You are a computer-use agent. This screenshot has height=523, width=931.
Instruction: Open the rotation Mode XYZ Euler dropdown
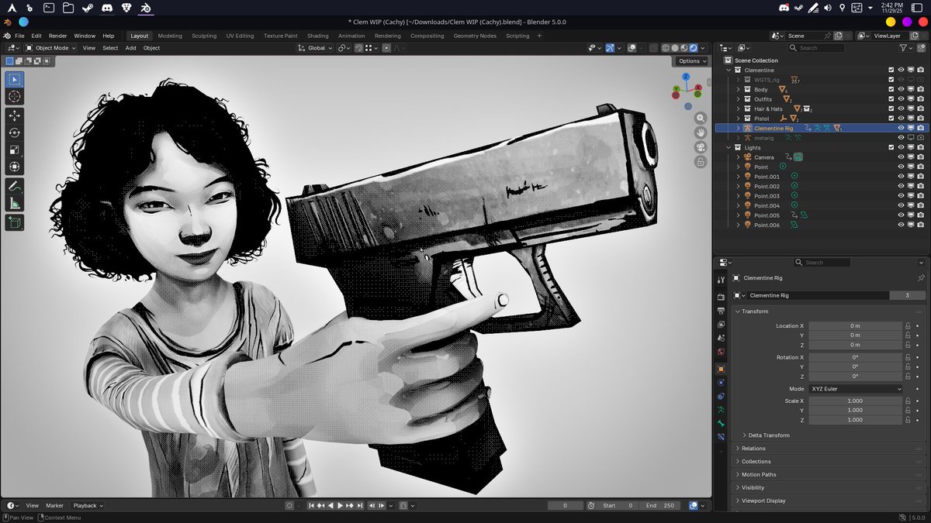(x=856, y=389)
